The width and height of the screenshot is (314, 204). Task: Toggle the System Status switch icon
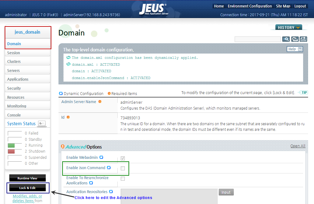[x=42, y=123]
